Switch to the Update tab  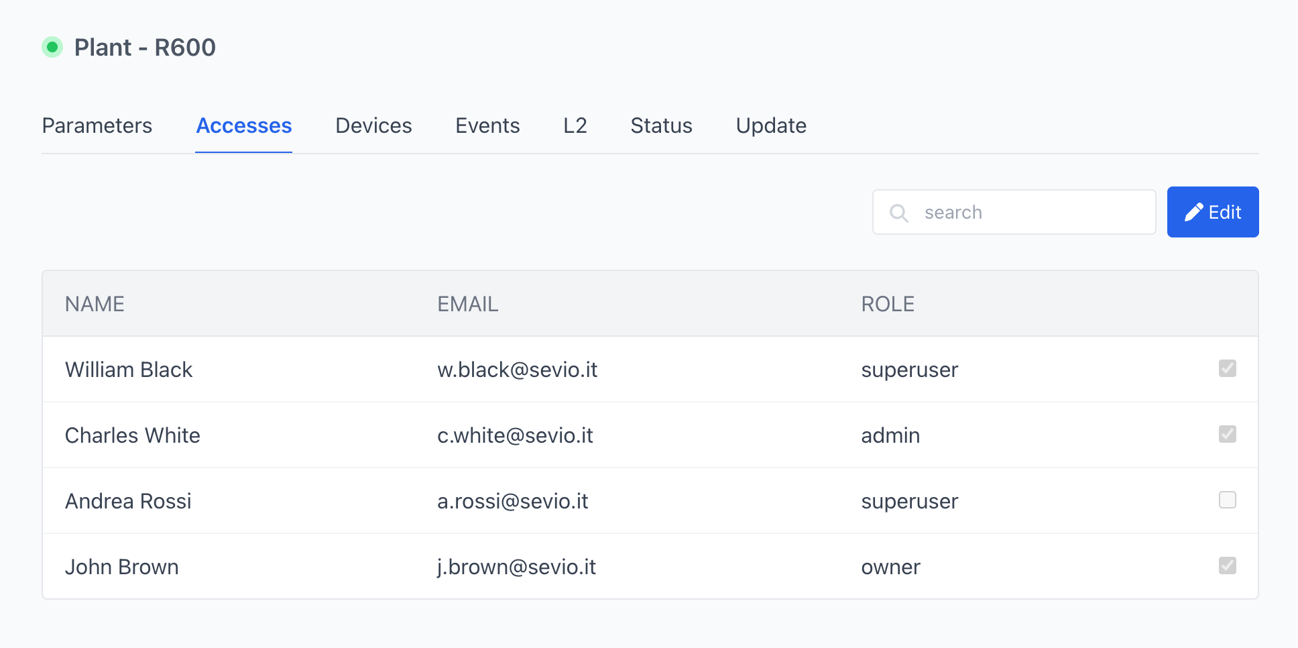[771, 126]
